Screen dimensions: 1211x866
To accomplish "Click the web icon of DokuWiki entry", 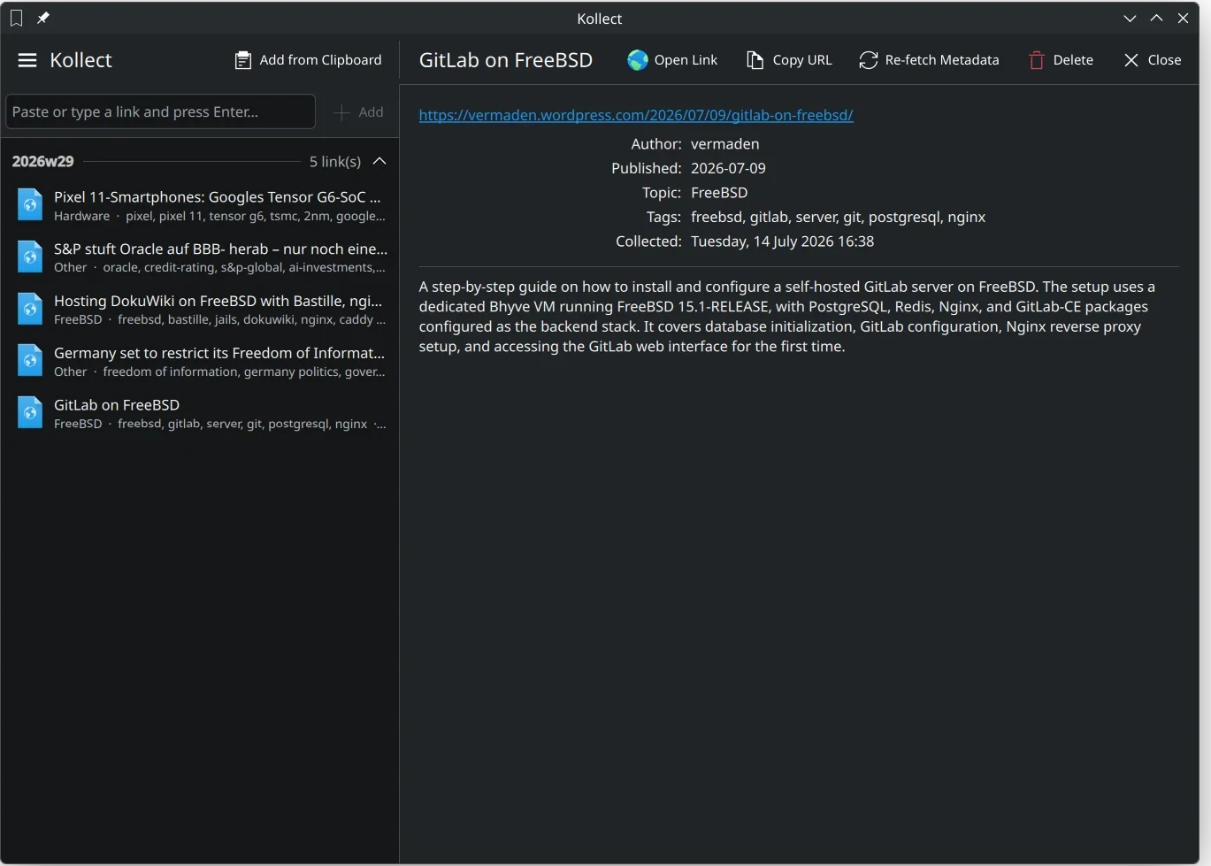I will 30,310.
